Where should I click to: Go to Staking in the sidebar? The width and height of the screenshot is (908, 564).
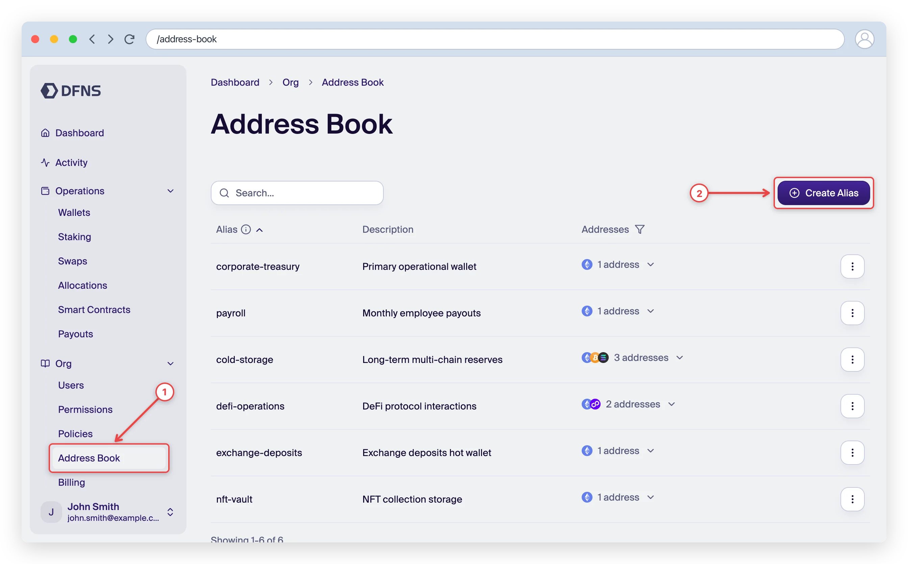(74, 237)
